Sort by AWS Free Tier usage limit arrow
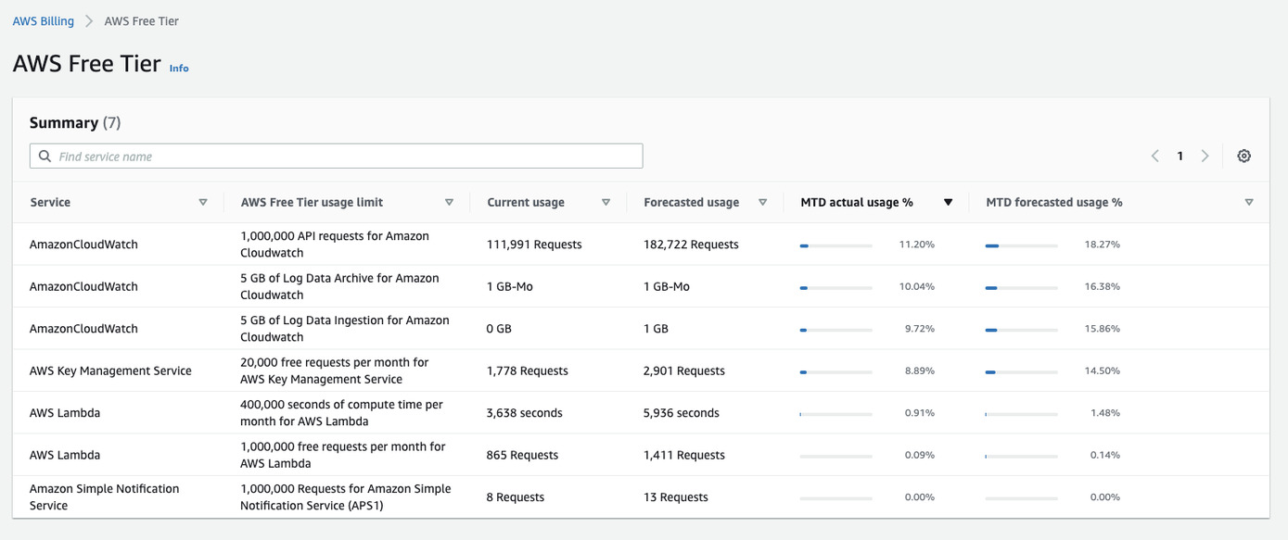The width and height of the screenshot is (1288, 540). click(449, 202)
